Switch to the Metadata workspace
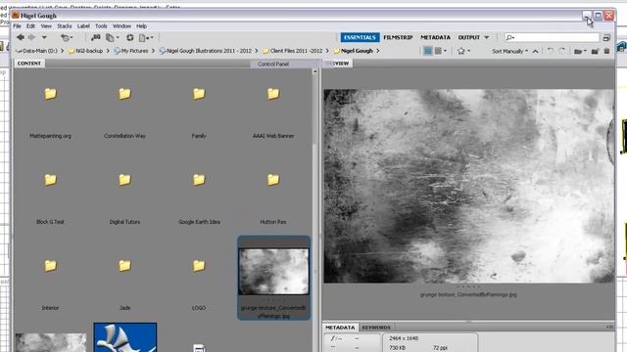The height and width of the screenshot is (352, 627). coord(435,37)
